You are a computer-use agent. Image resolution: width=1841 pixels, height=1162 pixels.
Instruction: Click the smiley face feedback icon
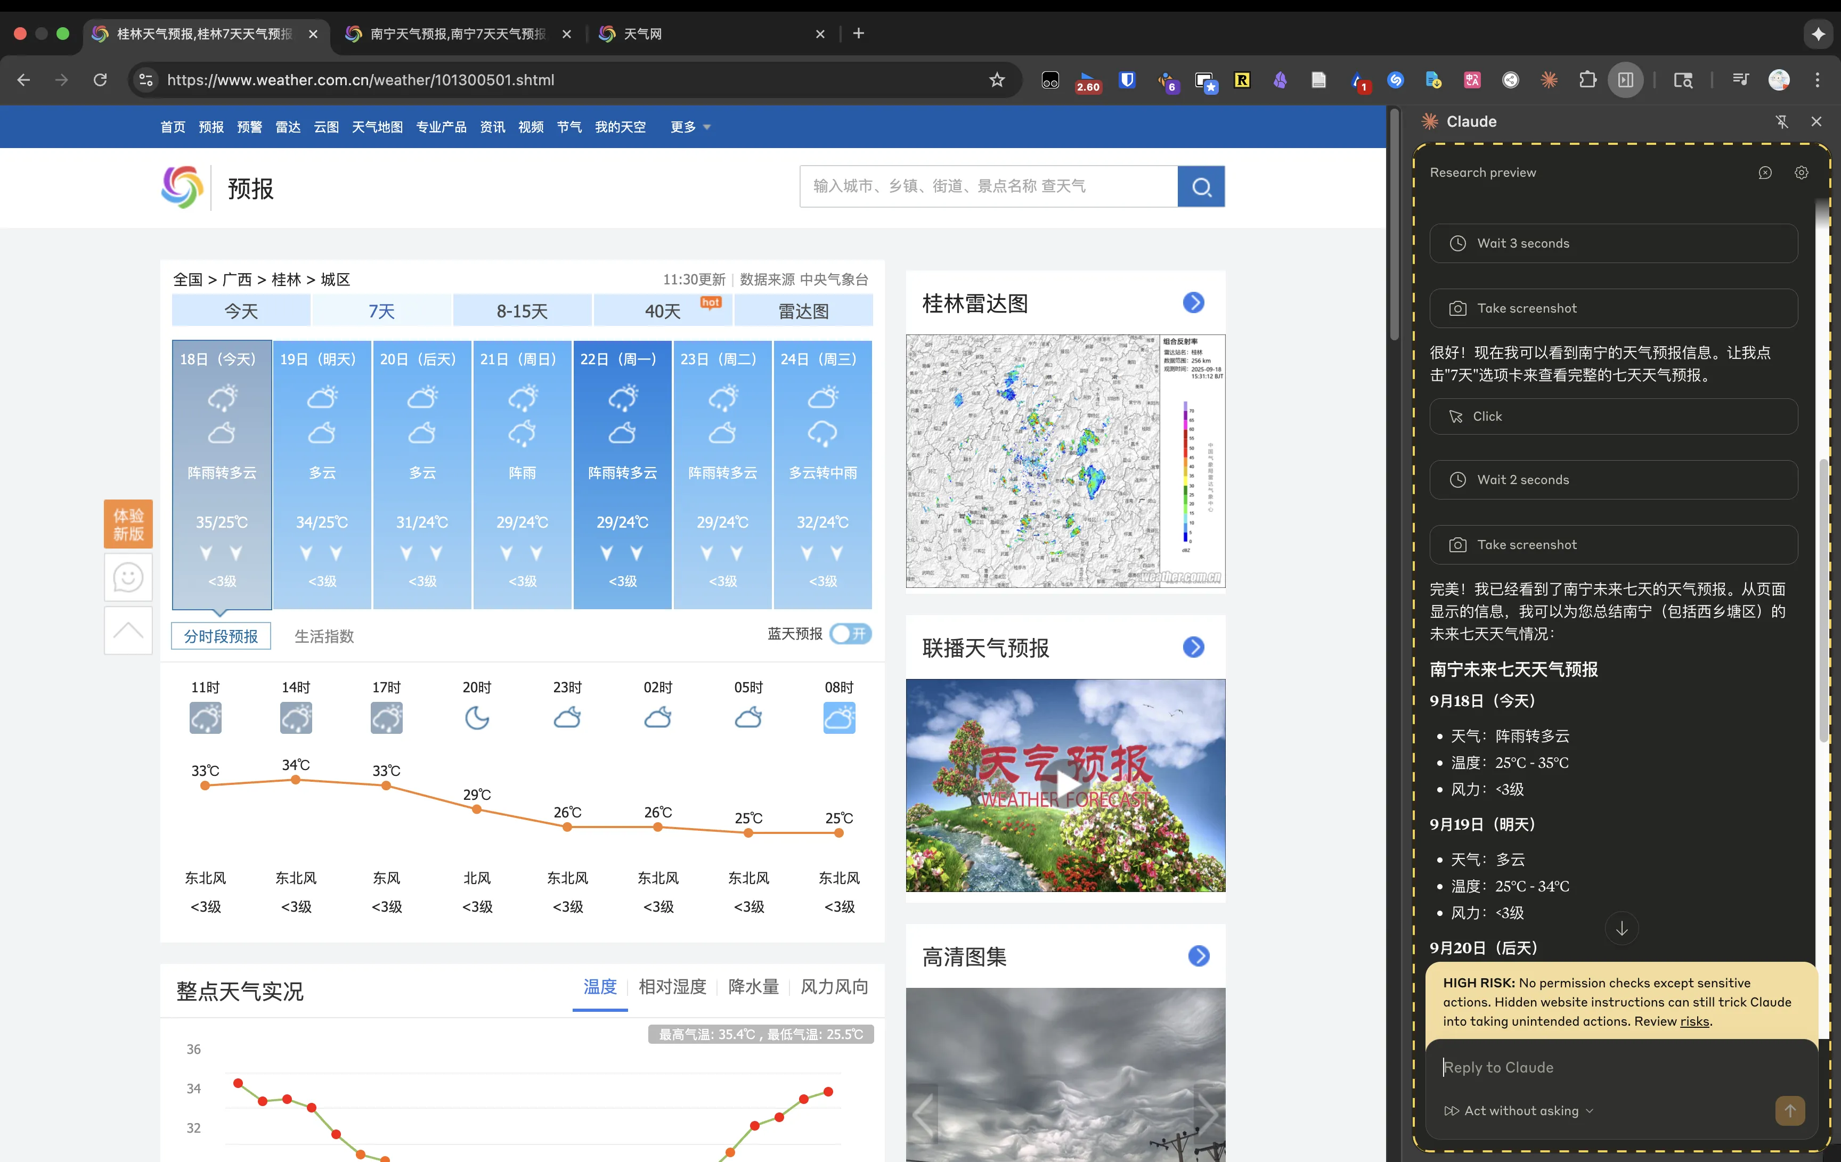[128, 577]
